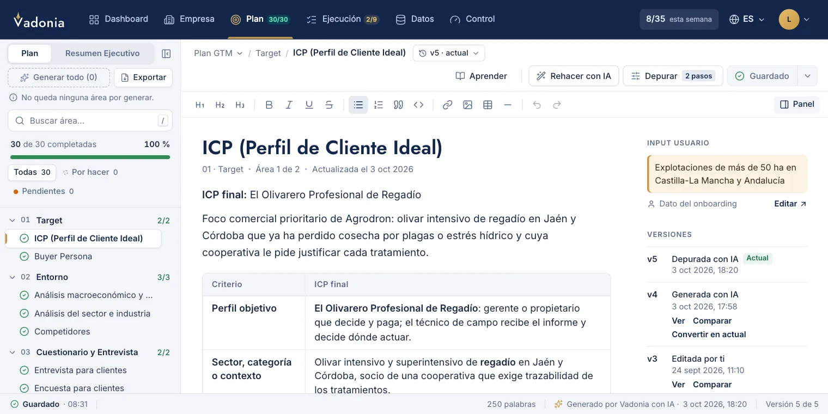Switch to Resumen Ejecutivo tab
Image resolution: width=828 pixels, height=414 pixels.
(102, 53)
